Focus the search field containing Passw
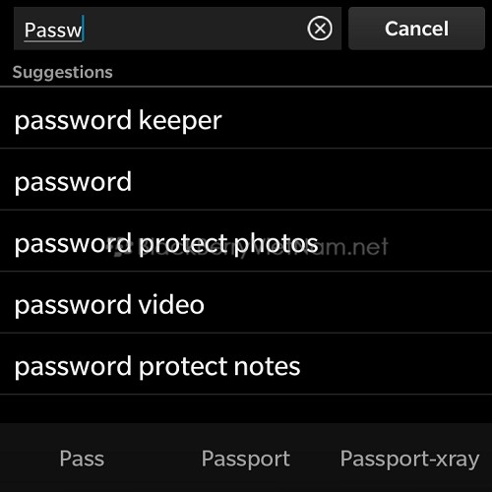Viewport: 492px width, 492px height. tap(177, 29)
